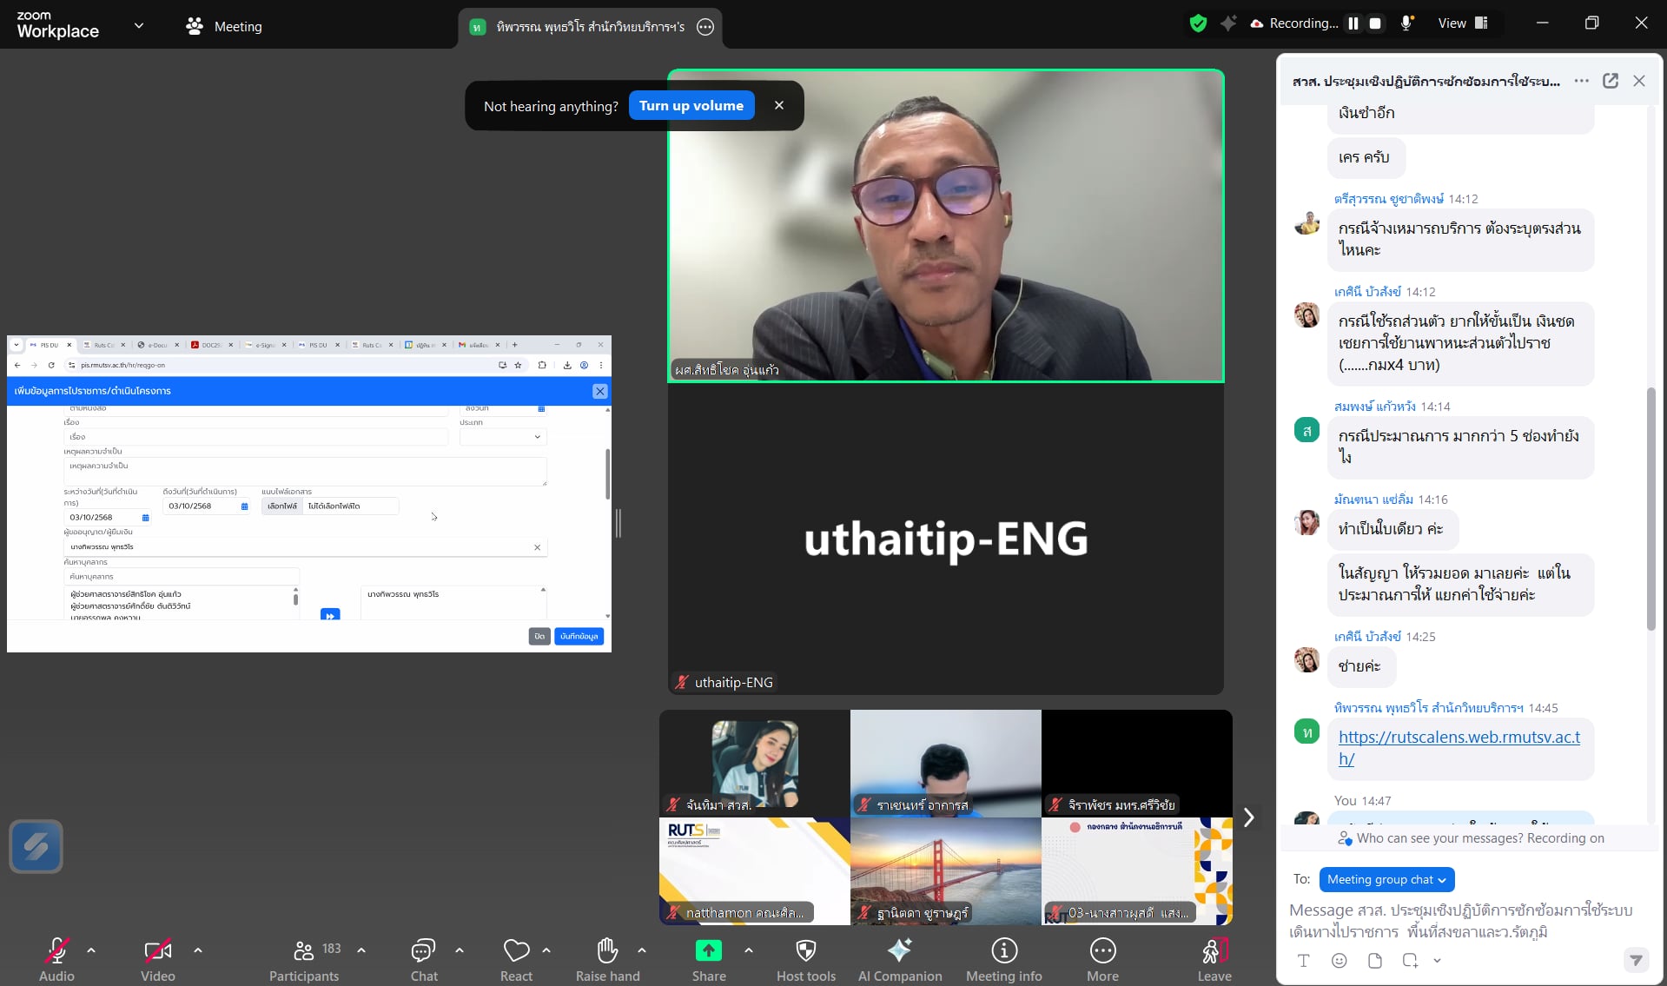This screenshot has width=1667, height=986.
Task: Start video with the Video button
Action: click(157, 959)
